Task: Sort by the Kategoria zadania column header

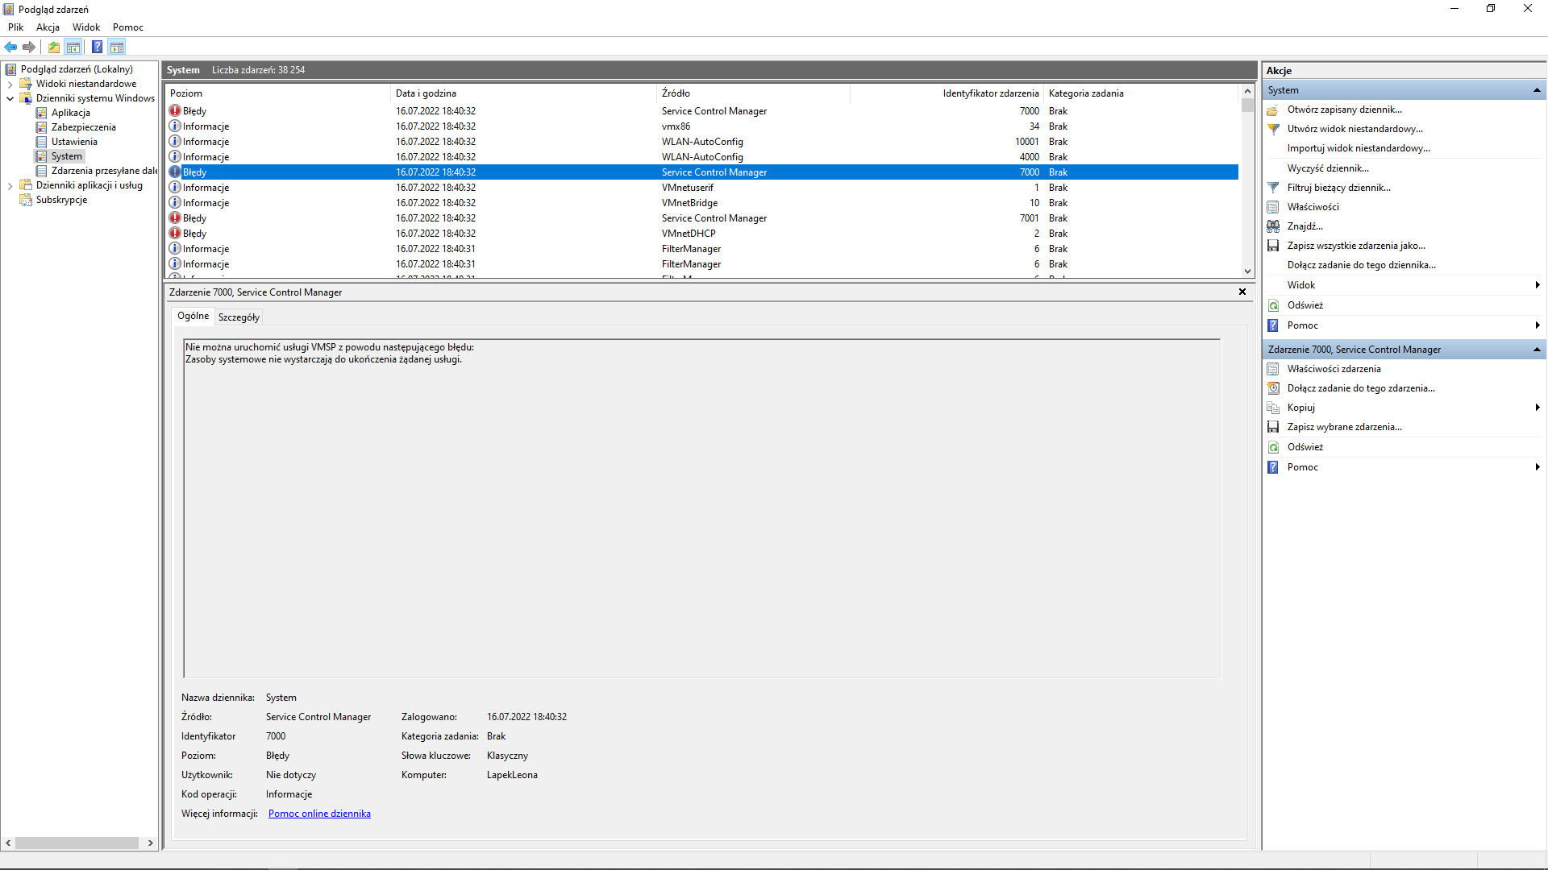Action: coord(1141,93)
